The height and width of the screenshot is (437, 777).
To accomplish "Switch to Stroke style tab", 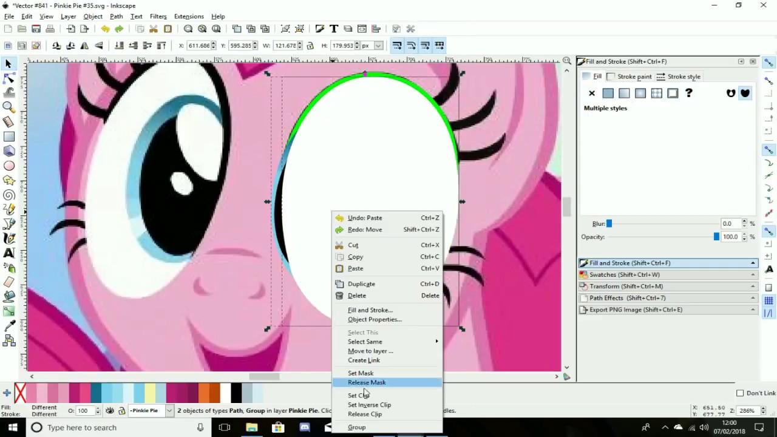I will (x=679, y=76).
